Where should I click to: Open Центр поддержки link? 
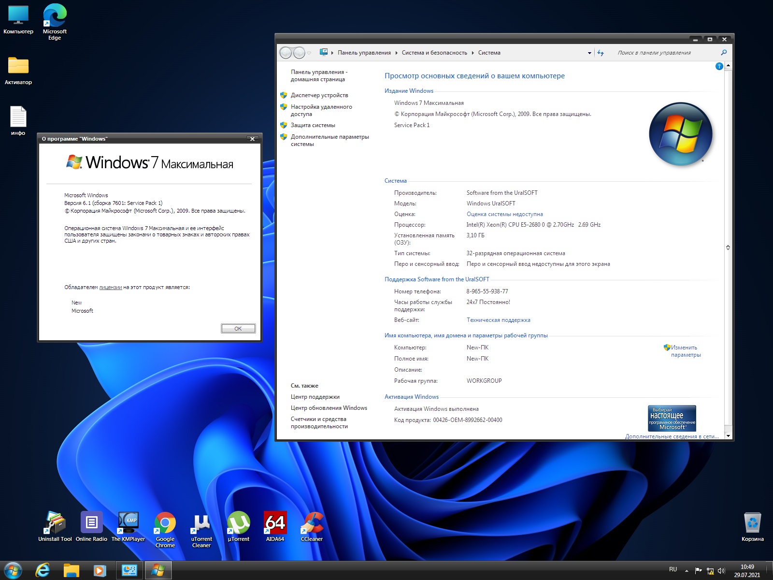(315, 397)
